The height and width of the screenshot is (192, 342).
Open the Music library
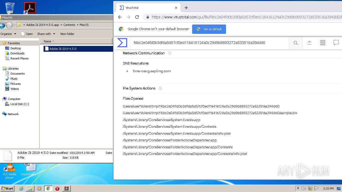[14, 79]
